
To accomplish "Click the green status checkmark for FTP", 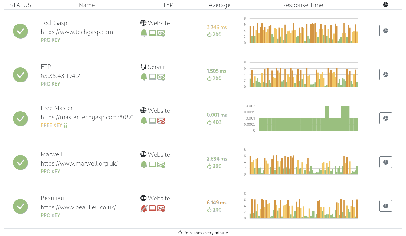I will 20,75.
